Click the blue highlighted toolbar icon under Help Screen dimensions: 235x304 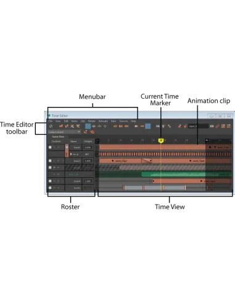pos(147,126)
